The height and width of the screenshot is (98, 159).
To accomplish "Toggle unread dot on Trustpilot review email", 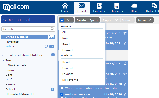I will click(x=62, y=88).
